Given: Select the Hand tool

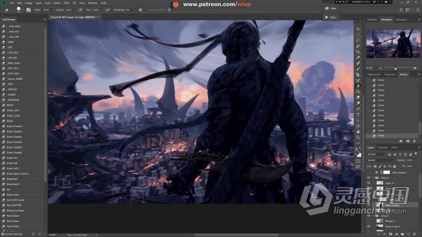Looking at the screenshot, I should 358,132.
